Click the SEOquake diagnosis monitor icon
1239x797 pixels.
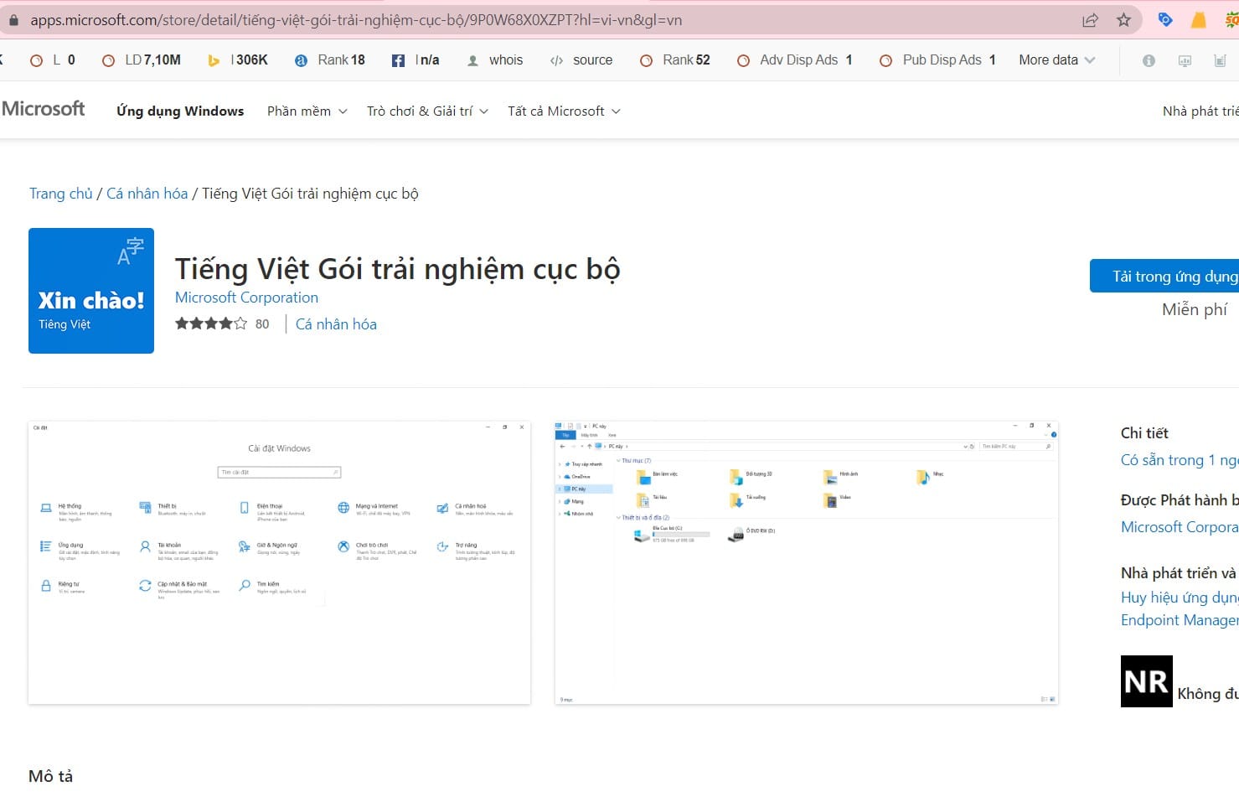1185,60
